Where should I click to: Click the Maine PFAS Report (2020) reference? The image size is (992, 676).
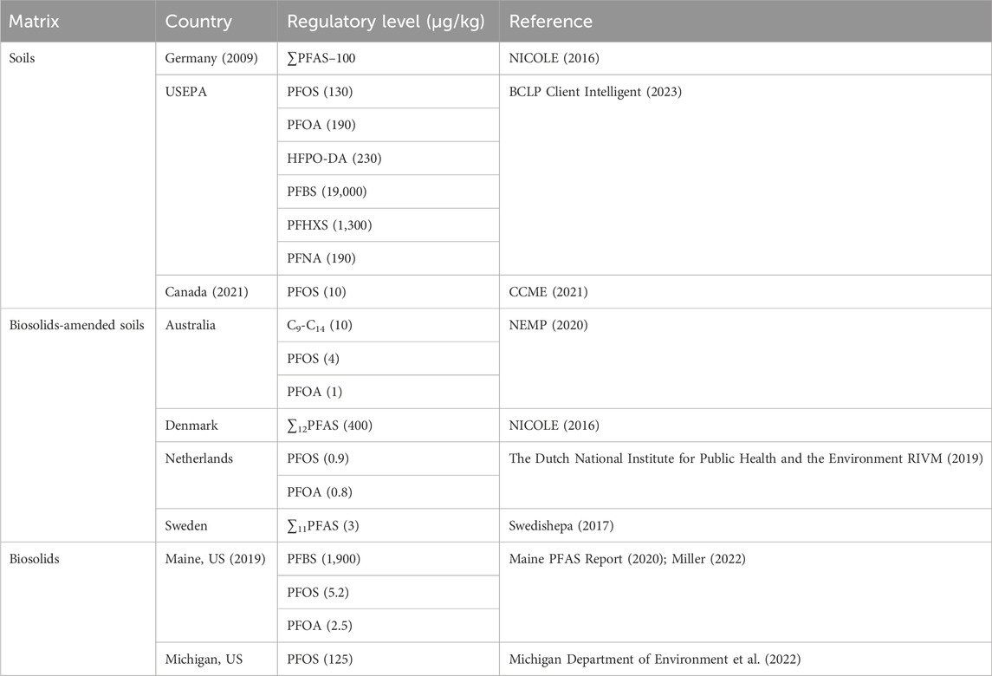pyautogui.click(x=587, y=559)
